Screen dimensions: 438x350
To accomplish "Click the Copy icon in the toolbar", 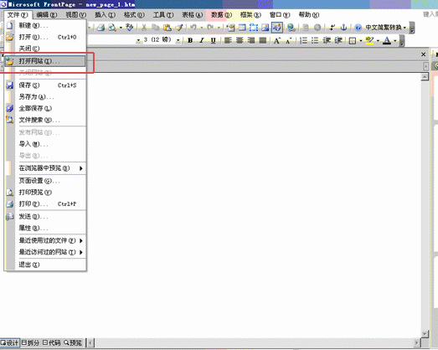I will (155, 28).
